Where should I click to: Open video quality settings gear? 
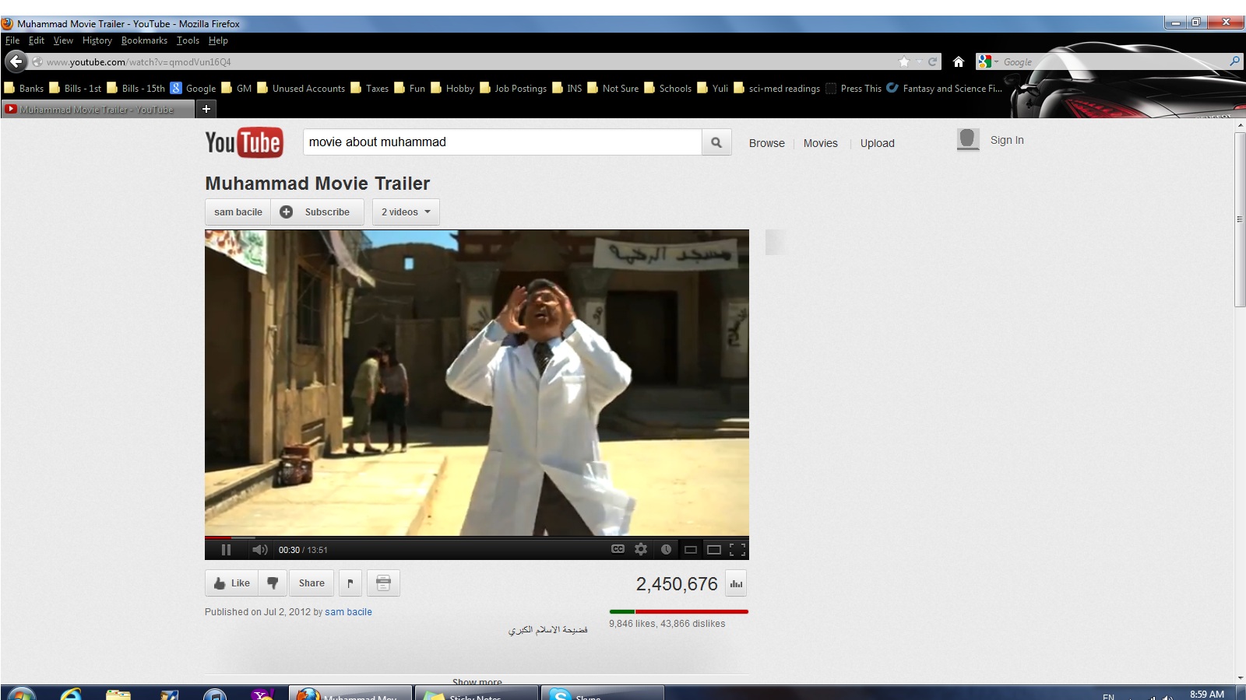(641, 549)
